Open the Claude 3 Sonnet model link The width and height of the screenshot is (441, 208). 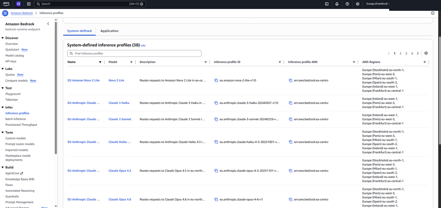point(120,119)
